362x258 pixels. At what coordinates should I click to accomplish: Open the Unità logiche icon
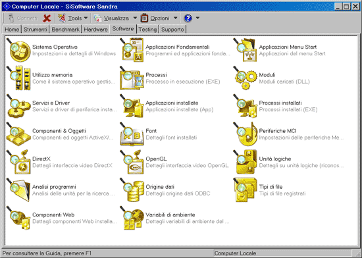[x=246, y=162]
